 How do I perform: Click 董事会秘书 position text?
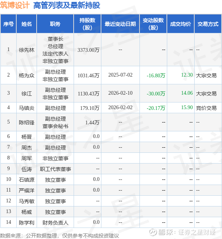point(55,126)
